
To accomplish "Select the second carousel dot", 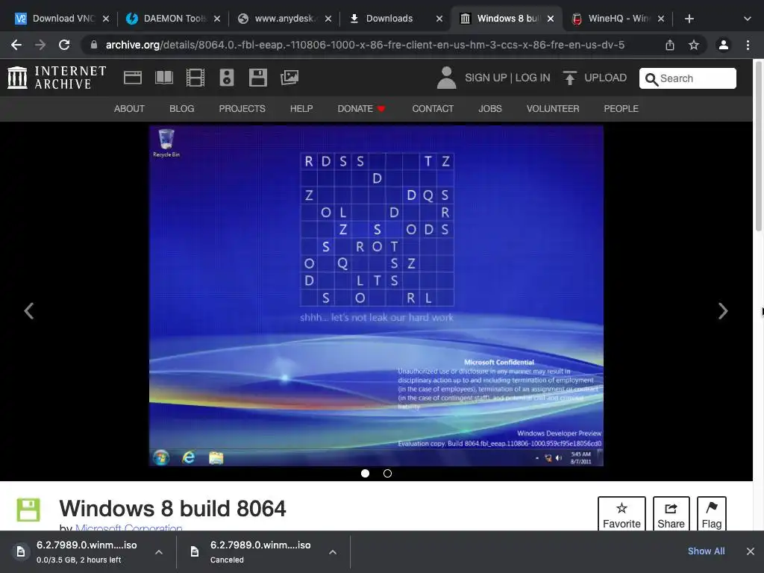I will point(387,473).
